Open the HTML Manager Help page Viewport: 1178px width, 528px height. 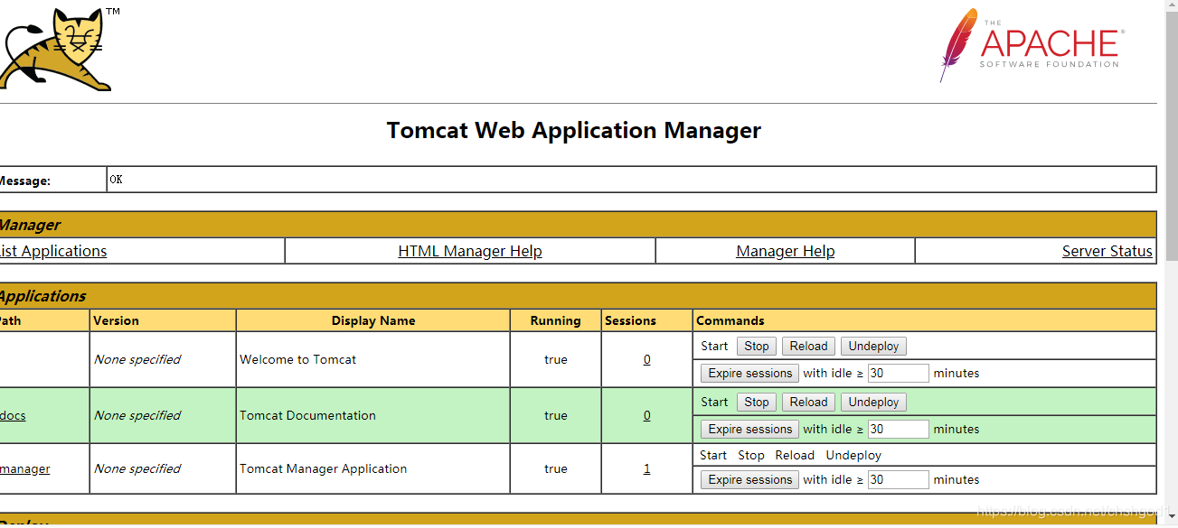click(469, 250)
